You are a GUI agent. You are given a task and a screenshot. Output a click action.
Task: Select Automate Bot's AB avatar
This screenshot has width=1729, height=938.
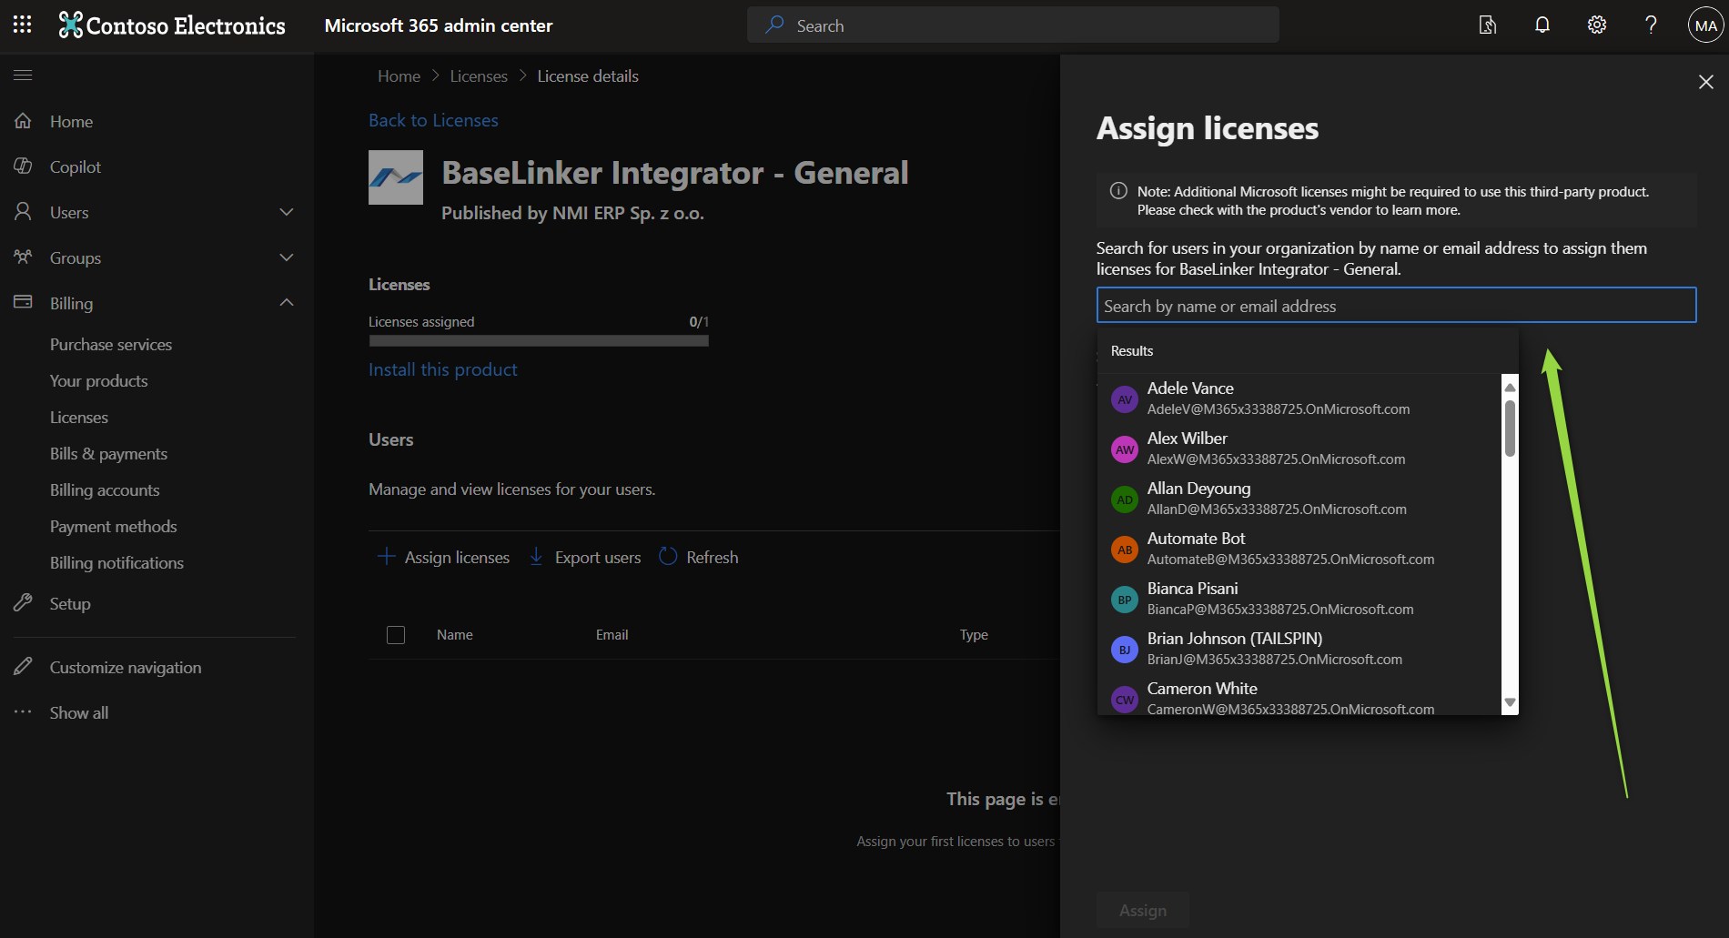(x=1125, y=550)
